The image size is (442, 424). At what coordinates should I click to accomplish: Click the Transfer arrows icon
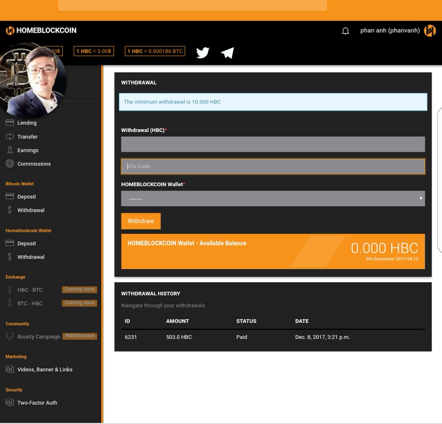(10, 137)
